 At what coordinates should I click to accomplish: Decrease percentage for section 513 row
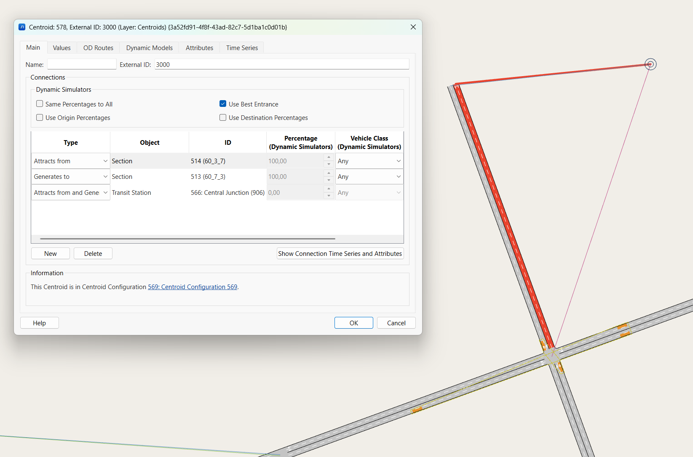pyautogui.click(x=329, y=180)
